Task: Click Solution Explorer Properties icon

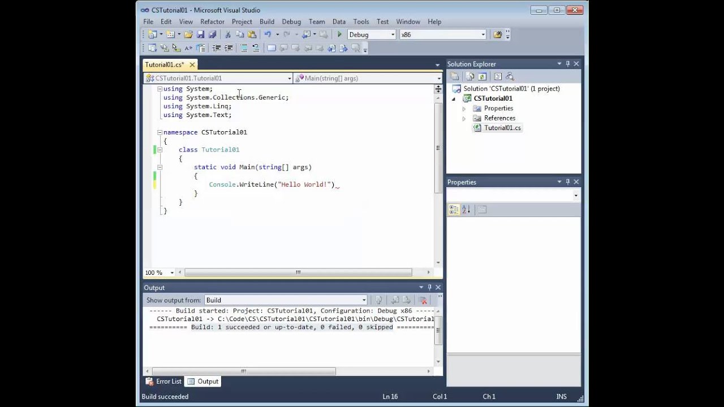Action: pos(454,76)
